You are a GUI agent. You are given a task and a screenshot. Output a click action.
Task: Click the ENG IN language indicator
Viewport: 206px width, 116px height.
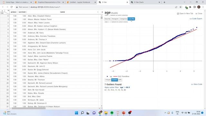click(x=177, y=113)
